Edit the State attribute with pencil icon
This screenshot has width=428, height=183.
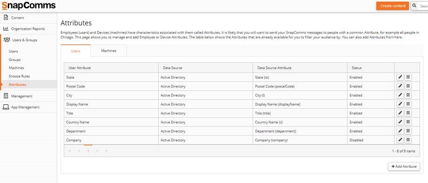coord(400,77)
